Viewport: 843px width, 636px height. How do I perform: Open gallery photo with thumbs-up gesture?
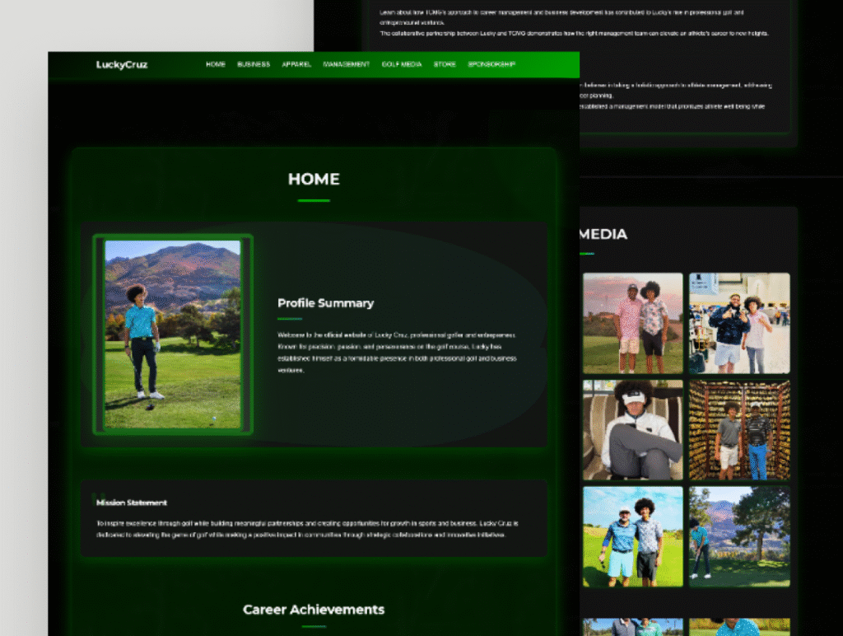(x=739, y=323)
